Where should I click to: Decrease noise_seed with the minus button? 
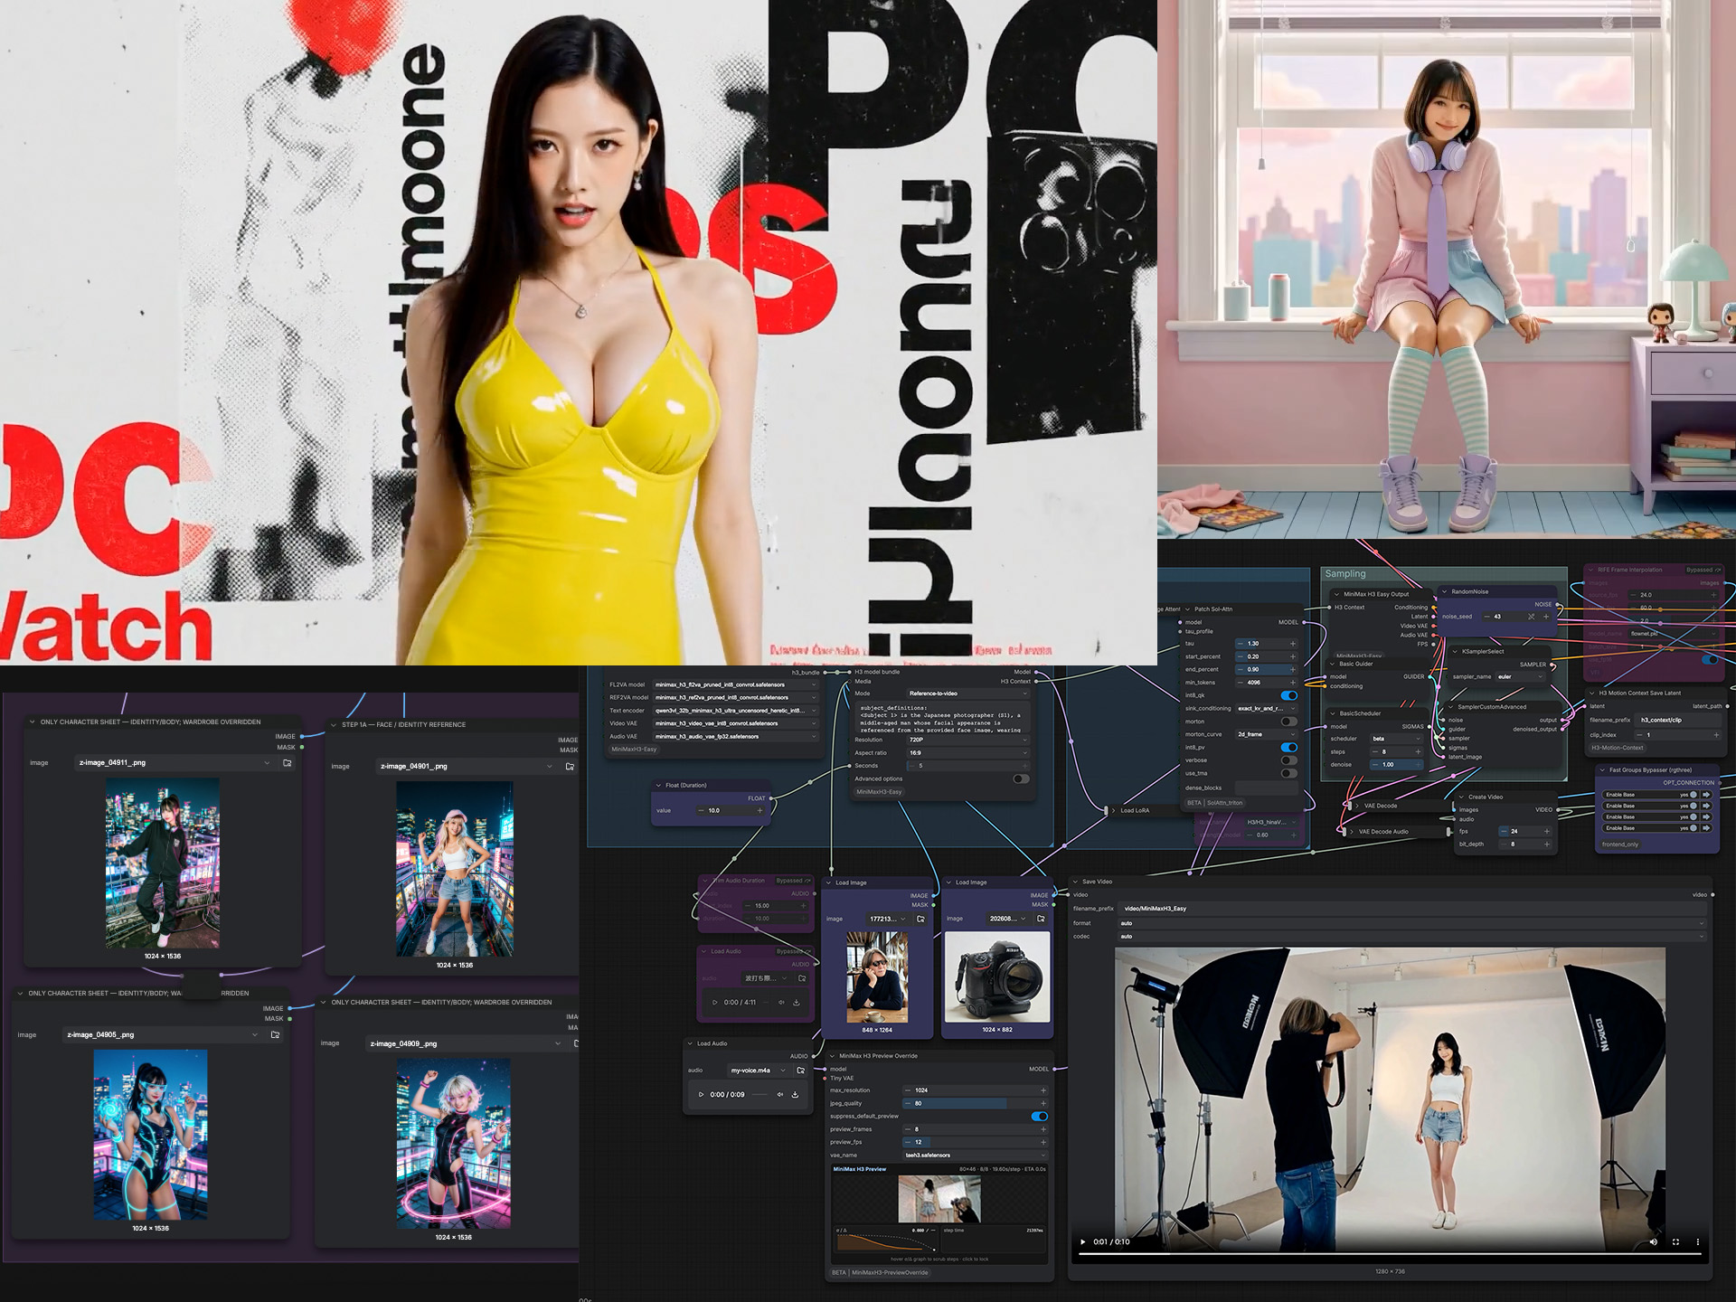pos(1487,617)
